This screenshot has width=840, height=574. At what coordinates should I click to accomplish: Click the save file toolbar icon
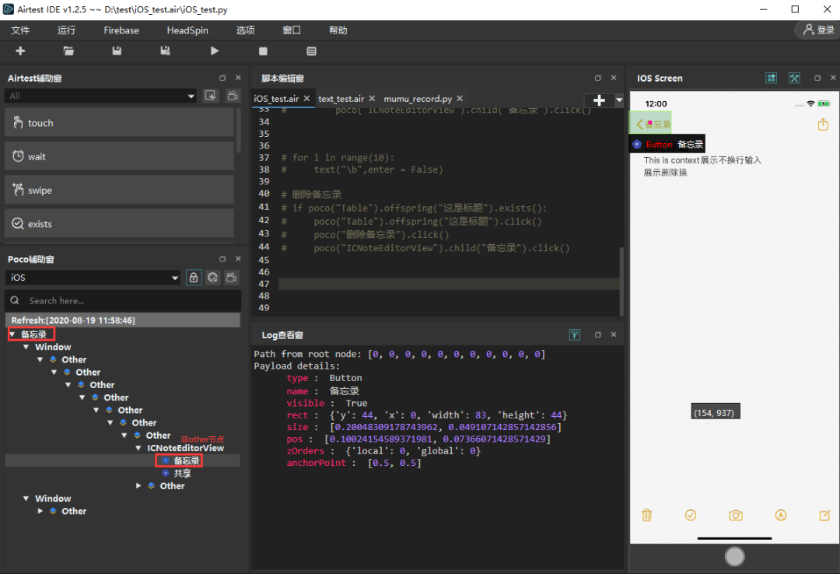[117, 51]
